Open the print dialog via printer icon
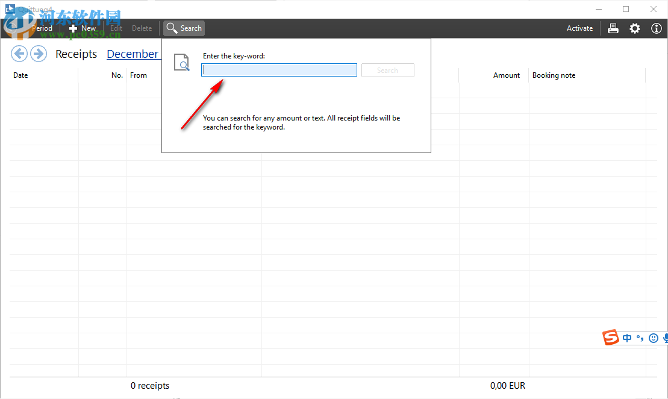This screenshot has width=668, height=399. point(613,28)
